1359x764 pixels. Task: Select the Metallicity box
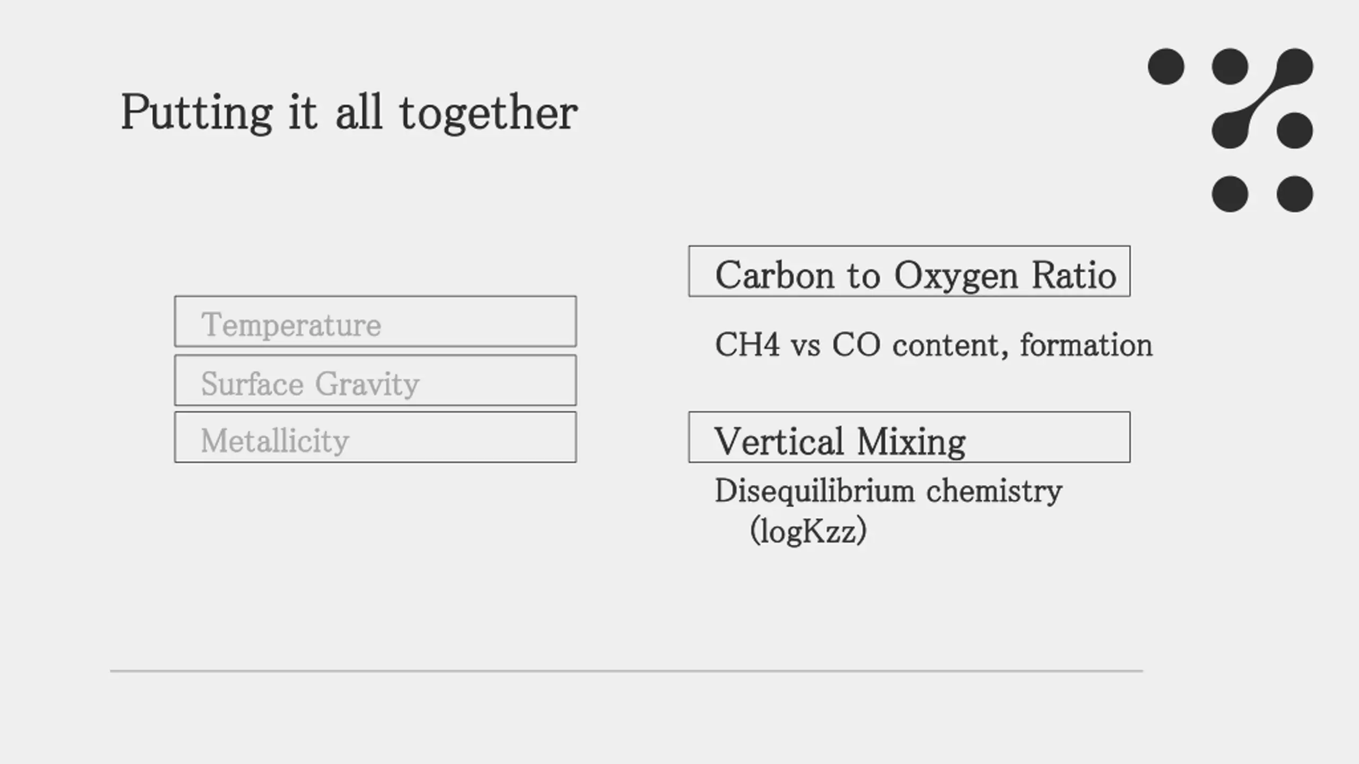pyautogui.click(x=375, y=437)
